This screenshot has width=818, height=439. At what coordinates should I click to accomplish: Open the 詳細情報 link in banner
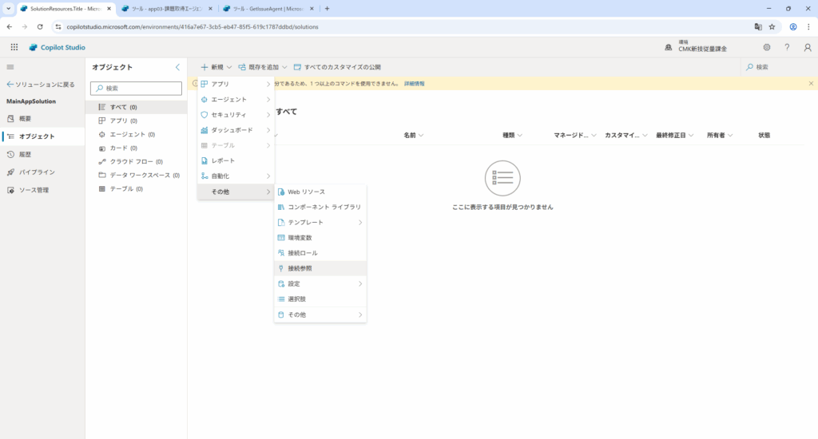click(x=414, y=83)
